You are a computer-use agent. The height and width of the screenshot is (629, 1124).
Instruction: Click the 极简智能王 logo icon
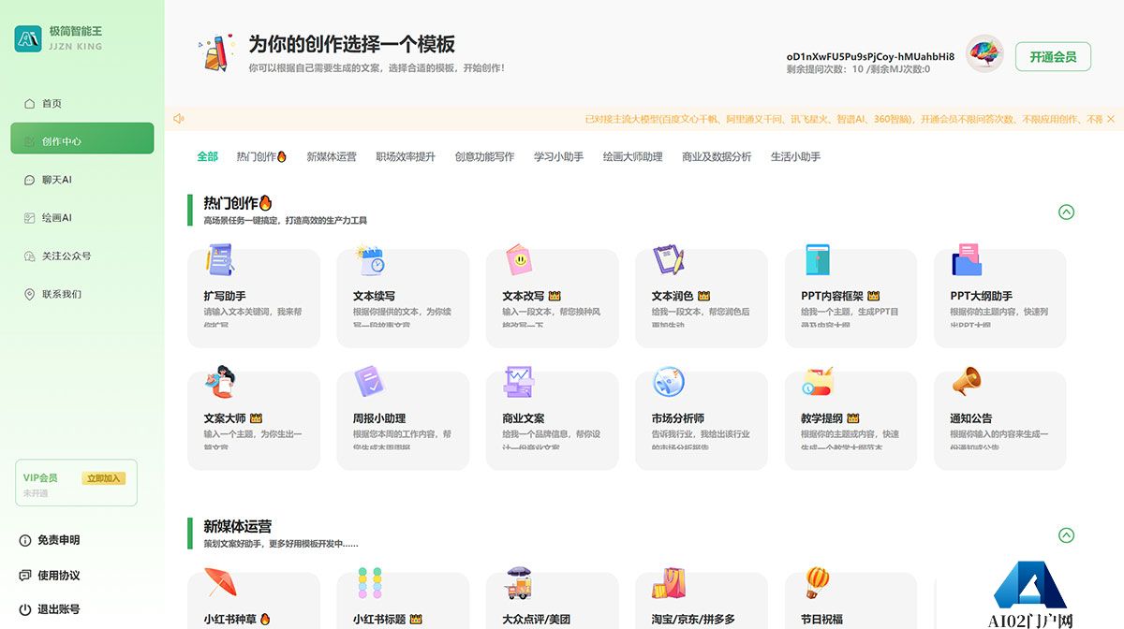pos(28,38)
